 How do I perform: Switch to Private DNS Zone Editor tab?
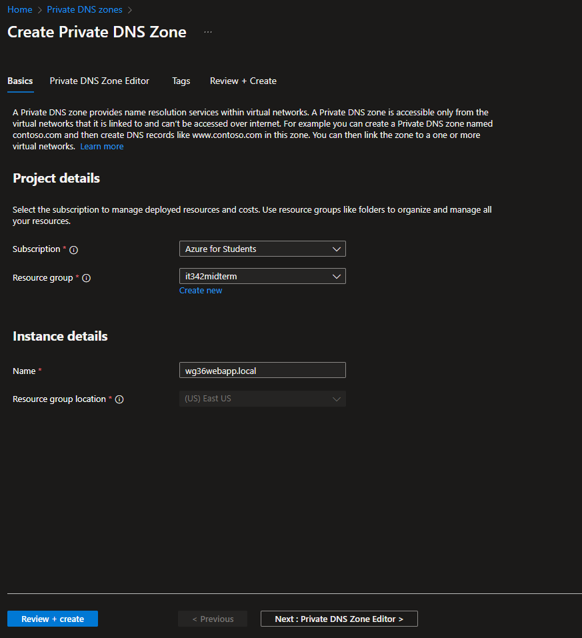(99, 81)
